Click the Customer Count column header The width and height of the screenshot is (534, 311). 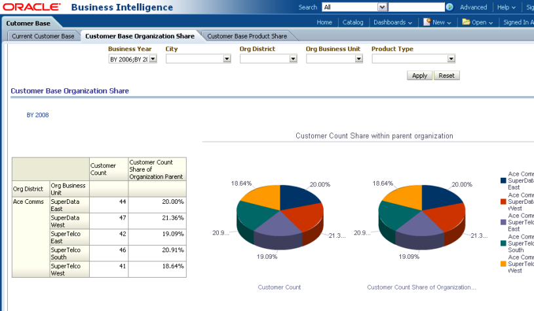point(109,169)
